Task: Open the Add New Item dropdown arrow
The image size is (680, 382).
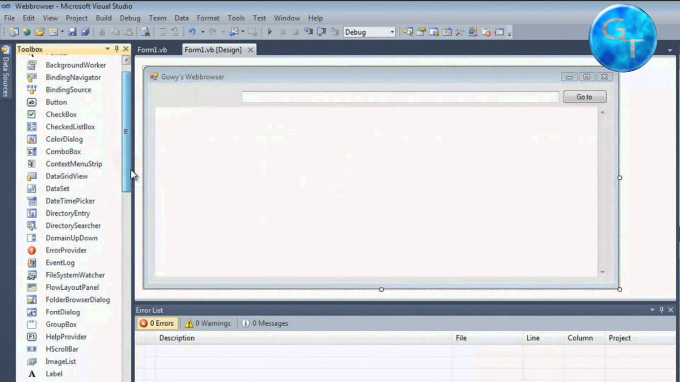Action: 62,32
